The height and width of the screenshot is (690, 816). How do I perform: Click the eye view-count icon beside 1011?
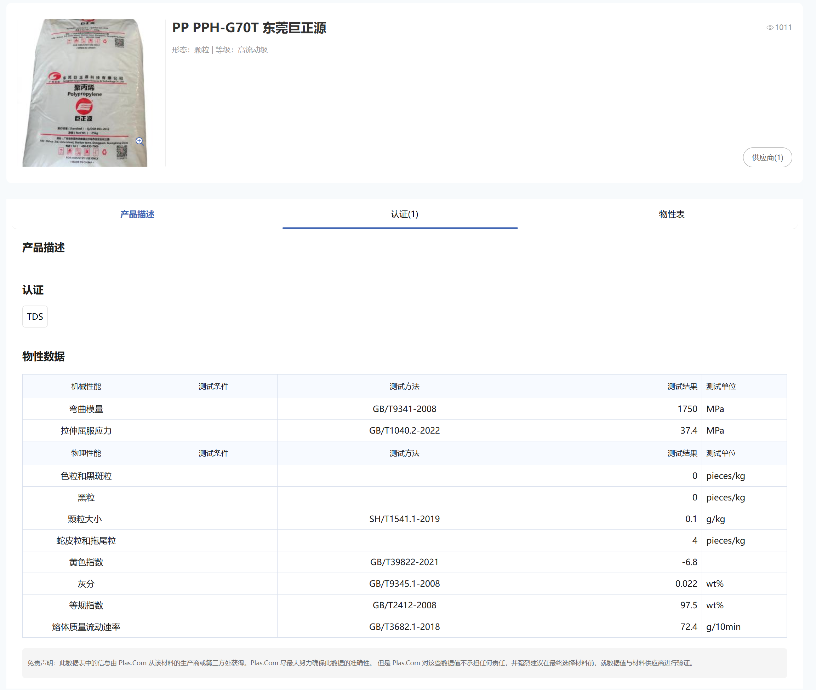pos(769,27)
